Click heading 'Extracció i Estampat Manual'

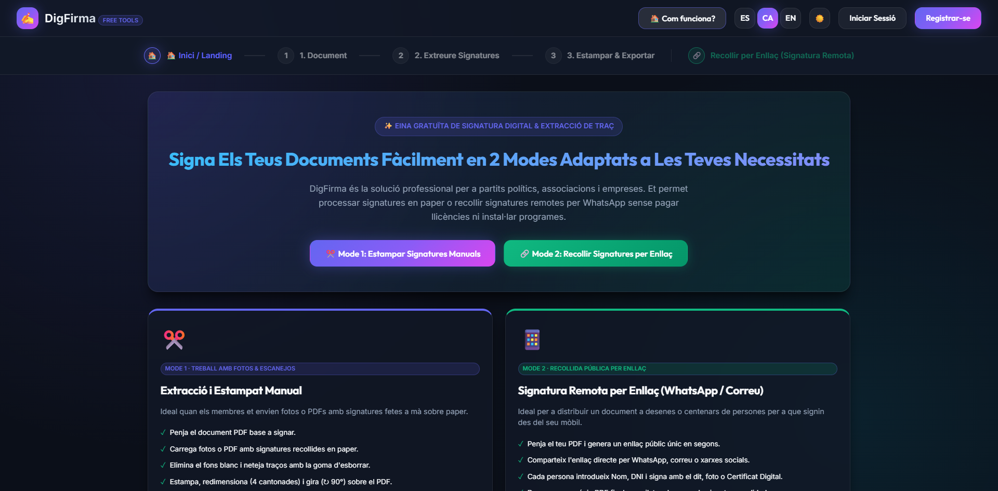coord(231,391)
